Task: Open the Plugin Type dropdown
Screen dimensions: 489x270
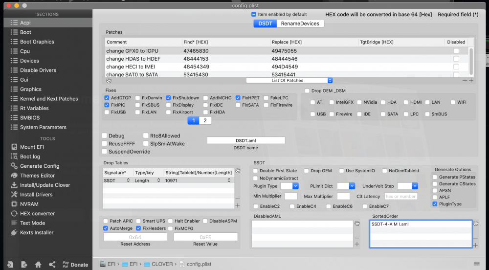Action: (289, 186)
